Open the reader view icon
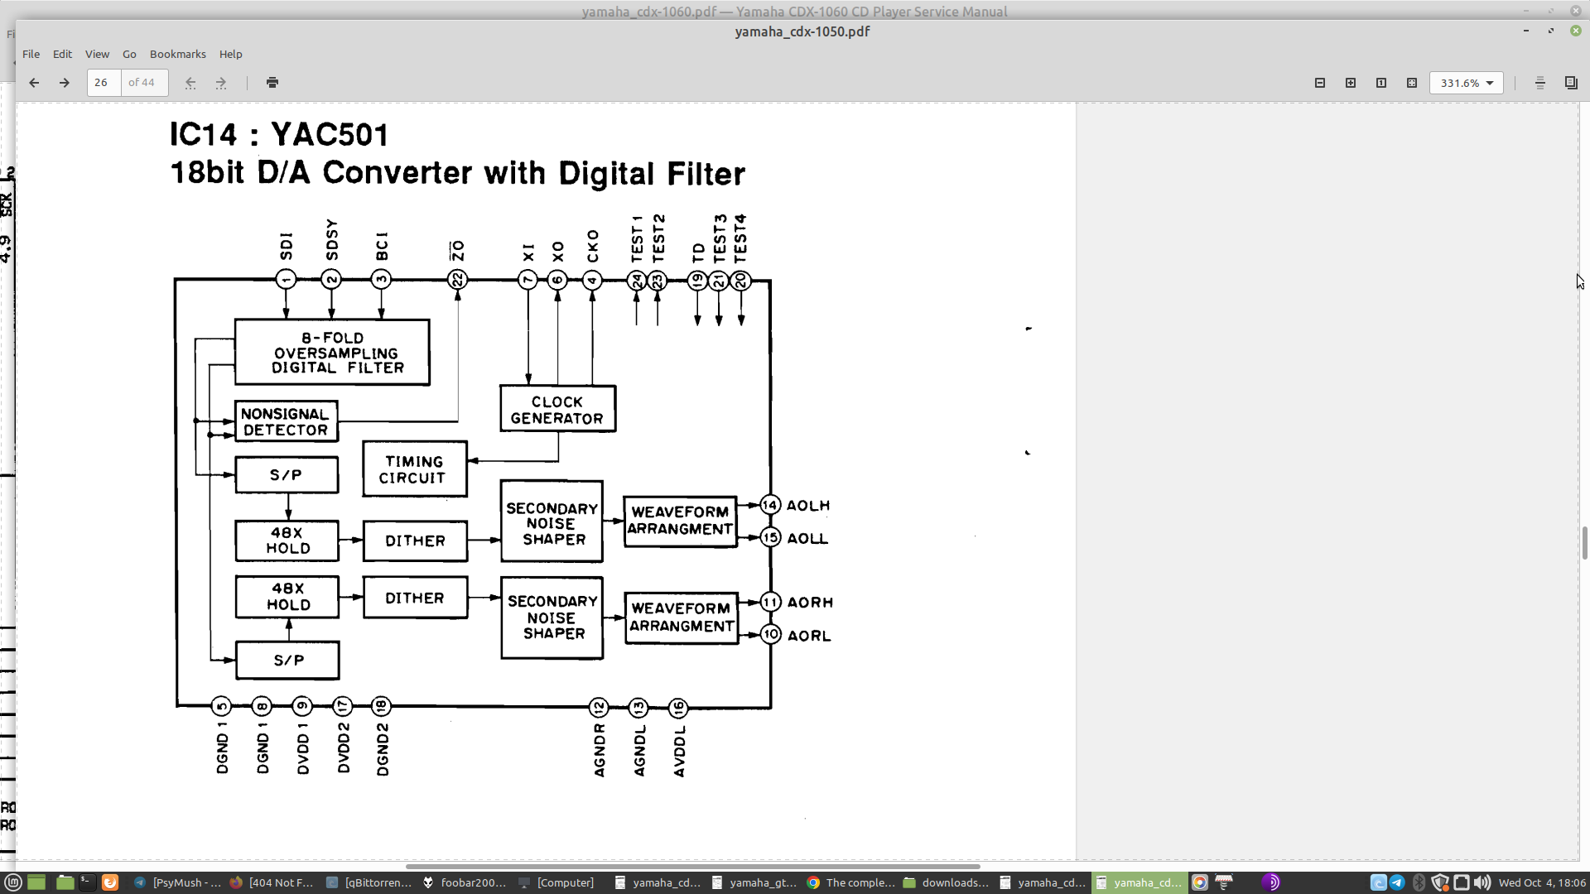The width and height of the screenshot is (1590, 894). pyautogui.click(x=1540, y=83)
